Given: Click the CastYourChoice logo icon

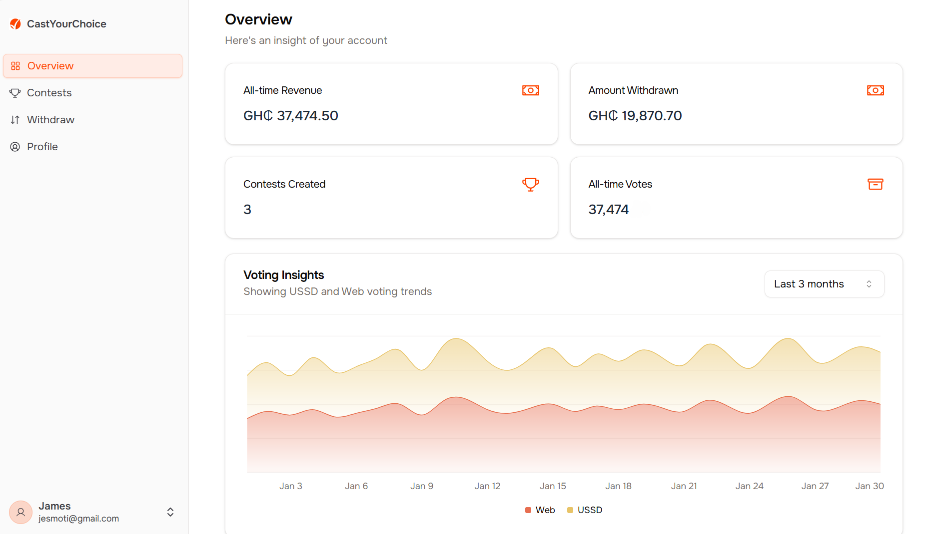Looking at the screenshot, I should [15, 24].
